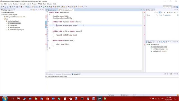Collapse BankAccount class in Outline
Screen dimensions: 179x101
(x=147, y=45)
